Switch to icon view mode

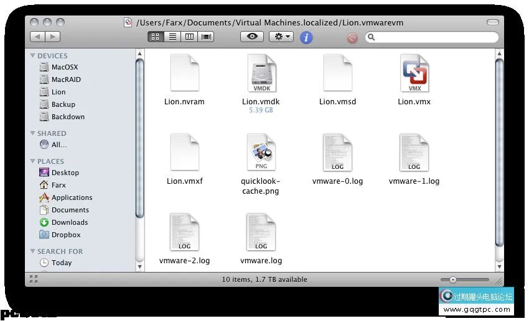coord(156,37)
